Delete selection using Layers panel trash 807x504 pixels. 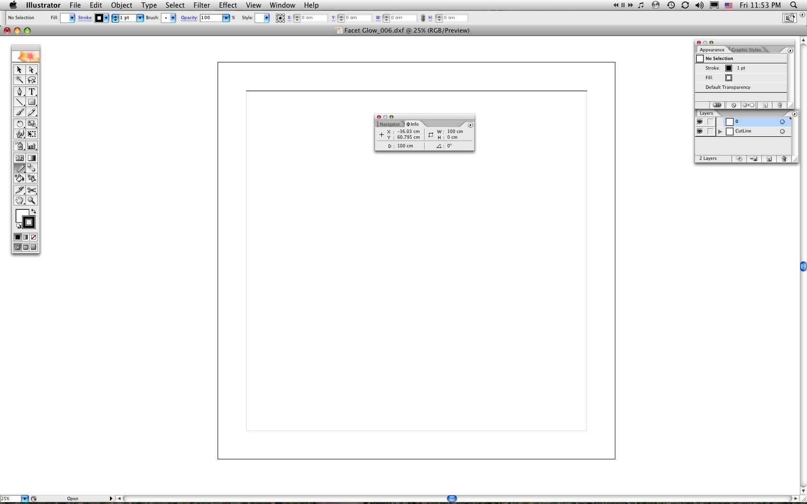tap(784, 159)
